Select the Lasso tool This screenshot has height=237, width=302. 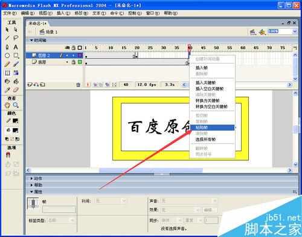coord(16,37)
